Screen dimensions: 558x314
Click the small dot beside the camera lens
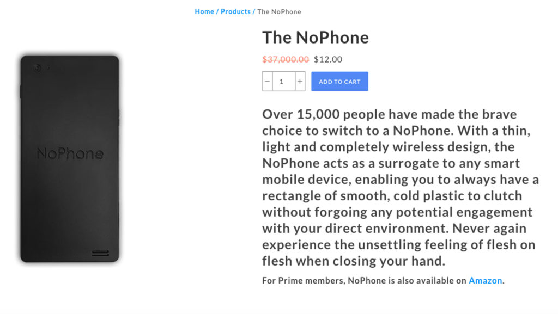(x=48, y=68)
